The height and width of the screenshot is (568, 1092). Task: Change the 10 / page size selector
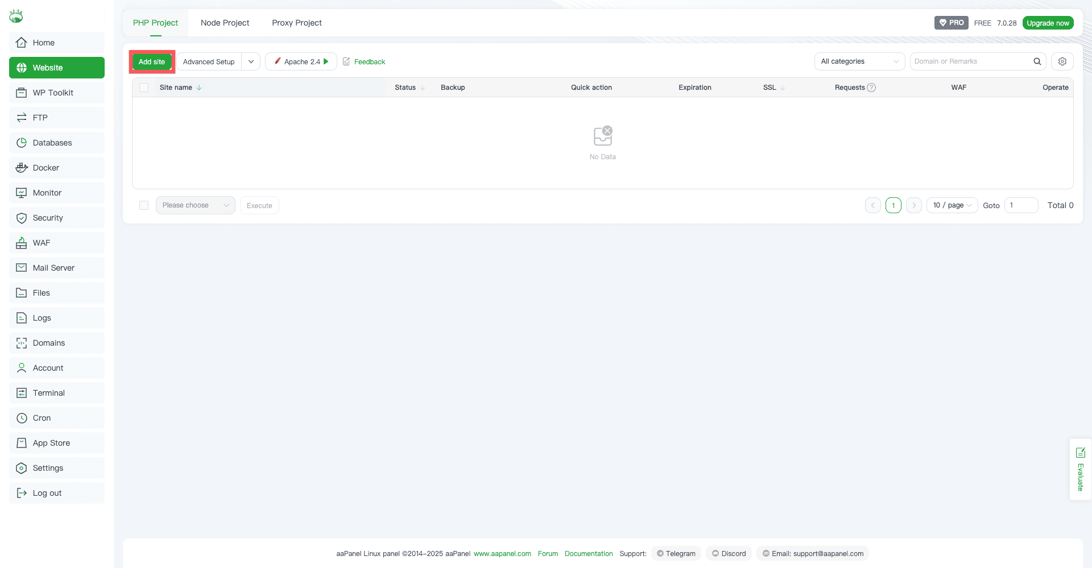pos(952,205)
